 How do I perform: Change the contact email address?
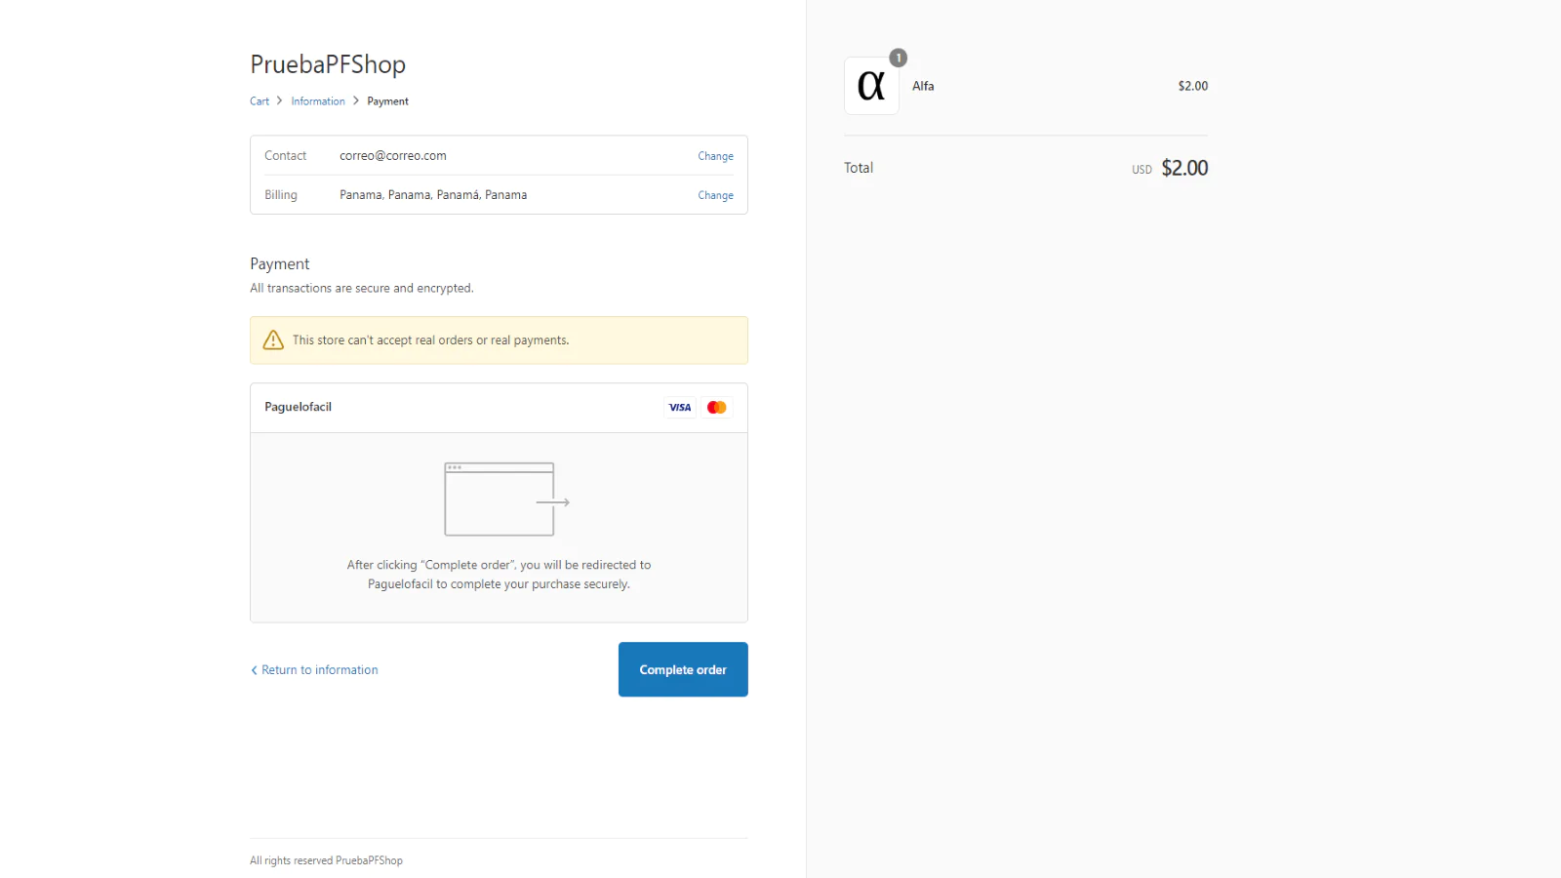tap(715, 156)
